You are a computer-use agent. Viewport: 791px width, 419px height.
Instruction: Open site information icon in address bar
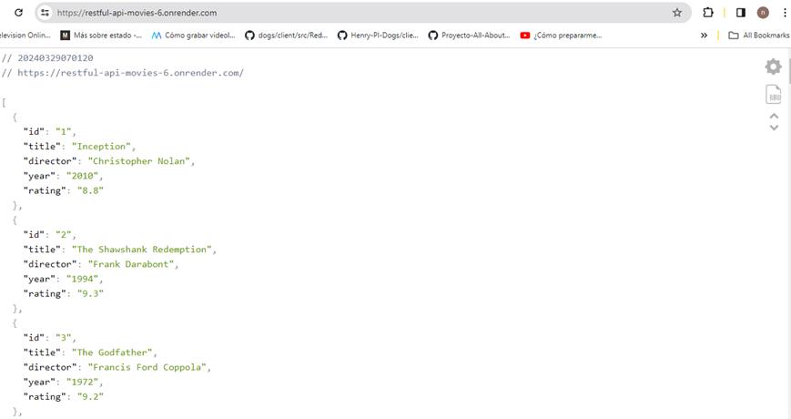tap(45, 13)
